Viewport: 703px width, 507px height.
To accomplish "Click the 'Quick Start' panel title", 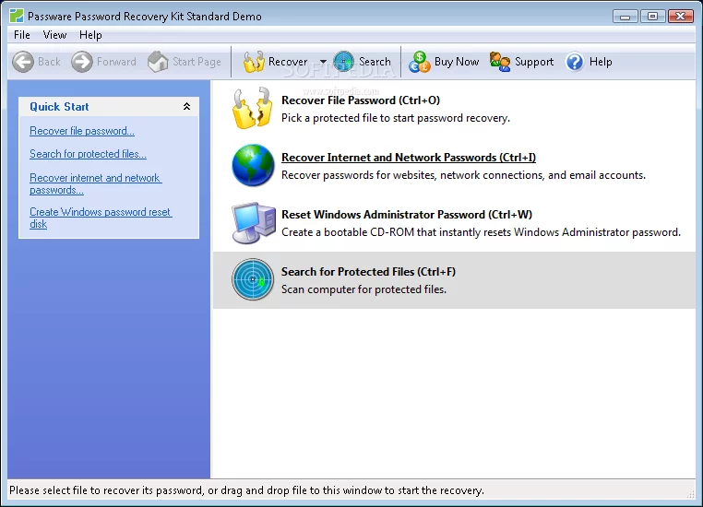I will tap(59, 107).
